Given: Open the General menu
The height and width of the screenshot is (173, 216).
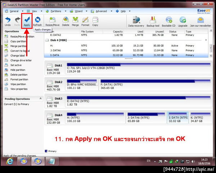Looking at the screenshot, I should (x=14, y=11).
